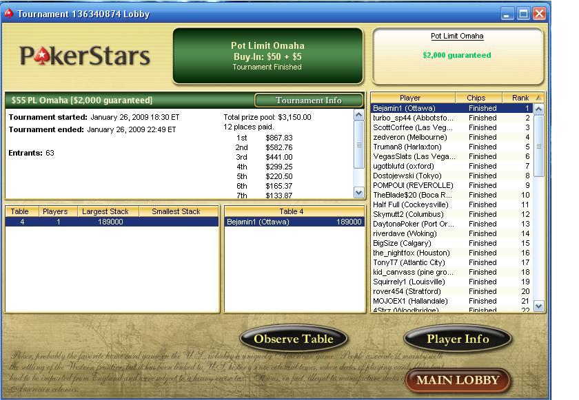Select player DaytonaPoker in ranking list
Image resolution: width=579 pixels, height=400 pixels.
coord(452,224)
